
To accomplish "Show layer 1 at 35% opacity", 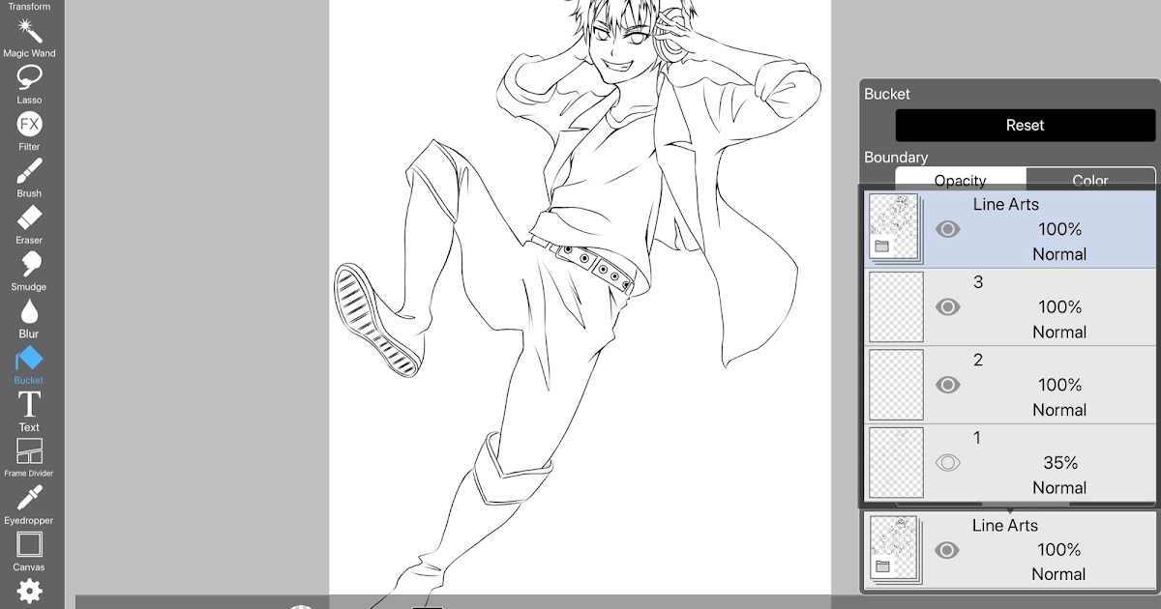I will [948, 462].
